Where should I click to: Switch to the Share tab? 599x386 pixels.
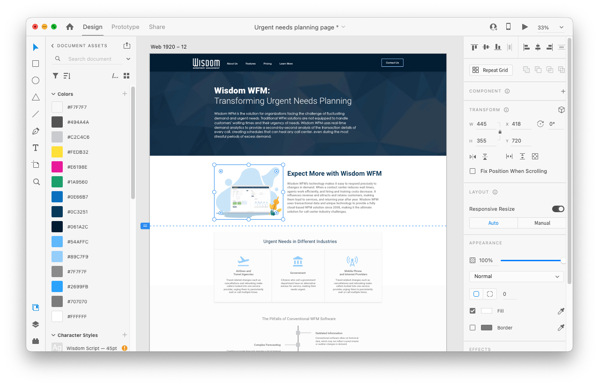tap(157, 27)
